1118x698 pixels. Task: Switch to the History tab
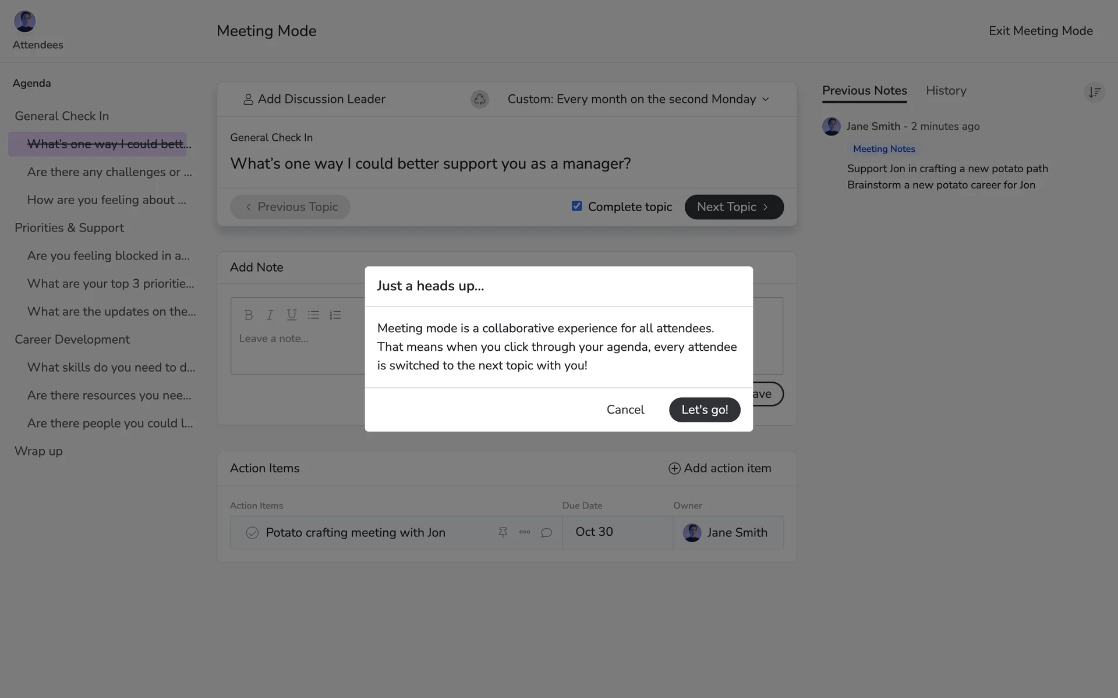click(x=946, y=91)
